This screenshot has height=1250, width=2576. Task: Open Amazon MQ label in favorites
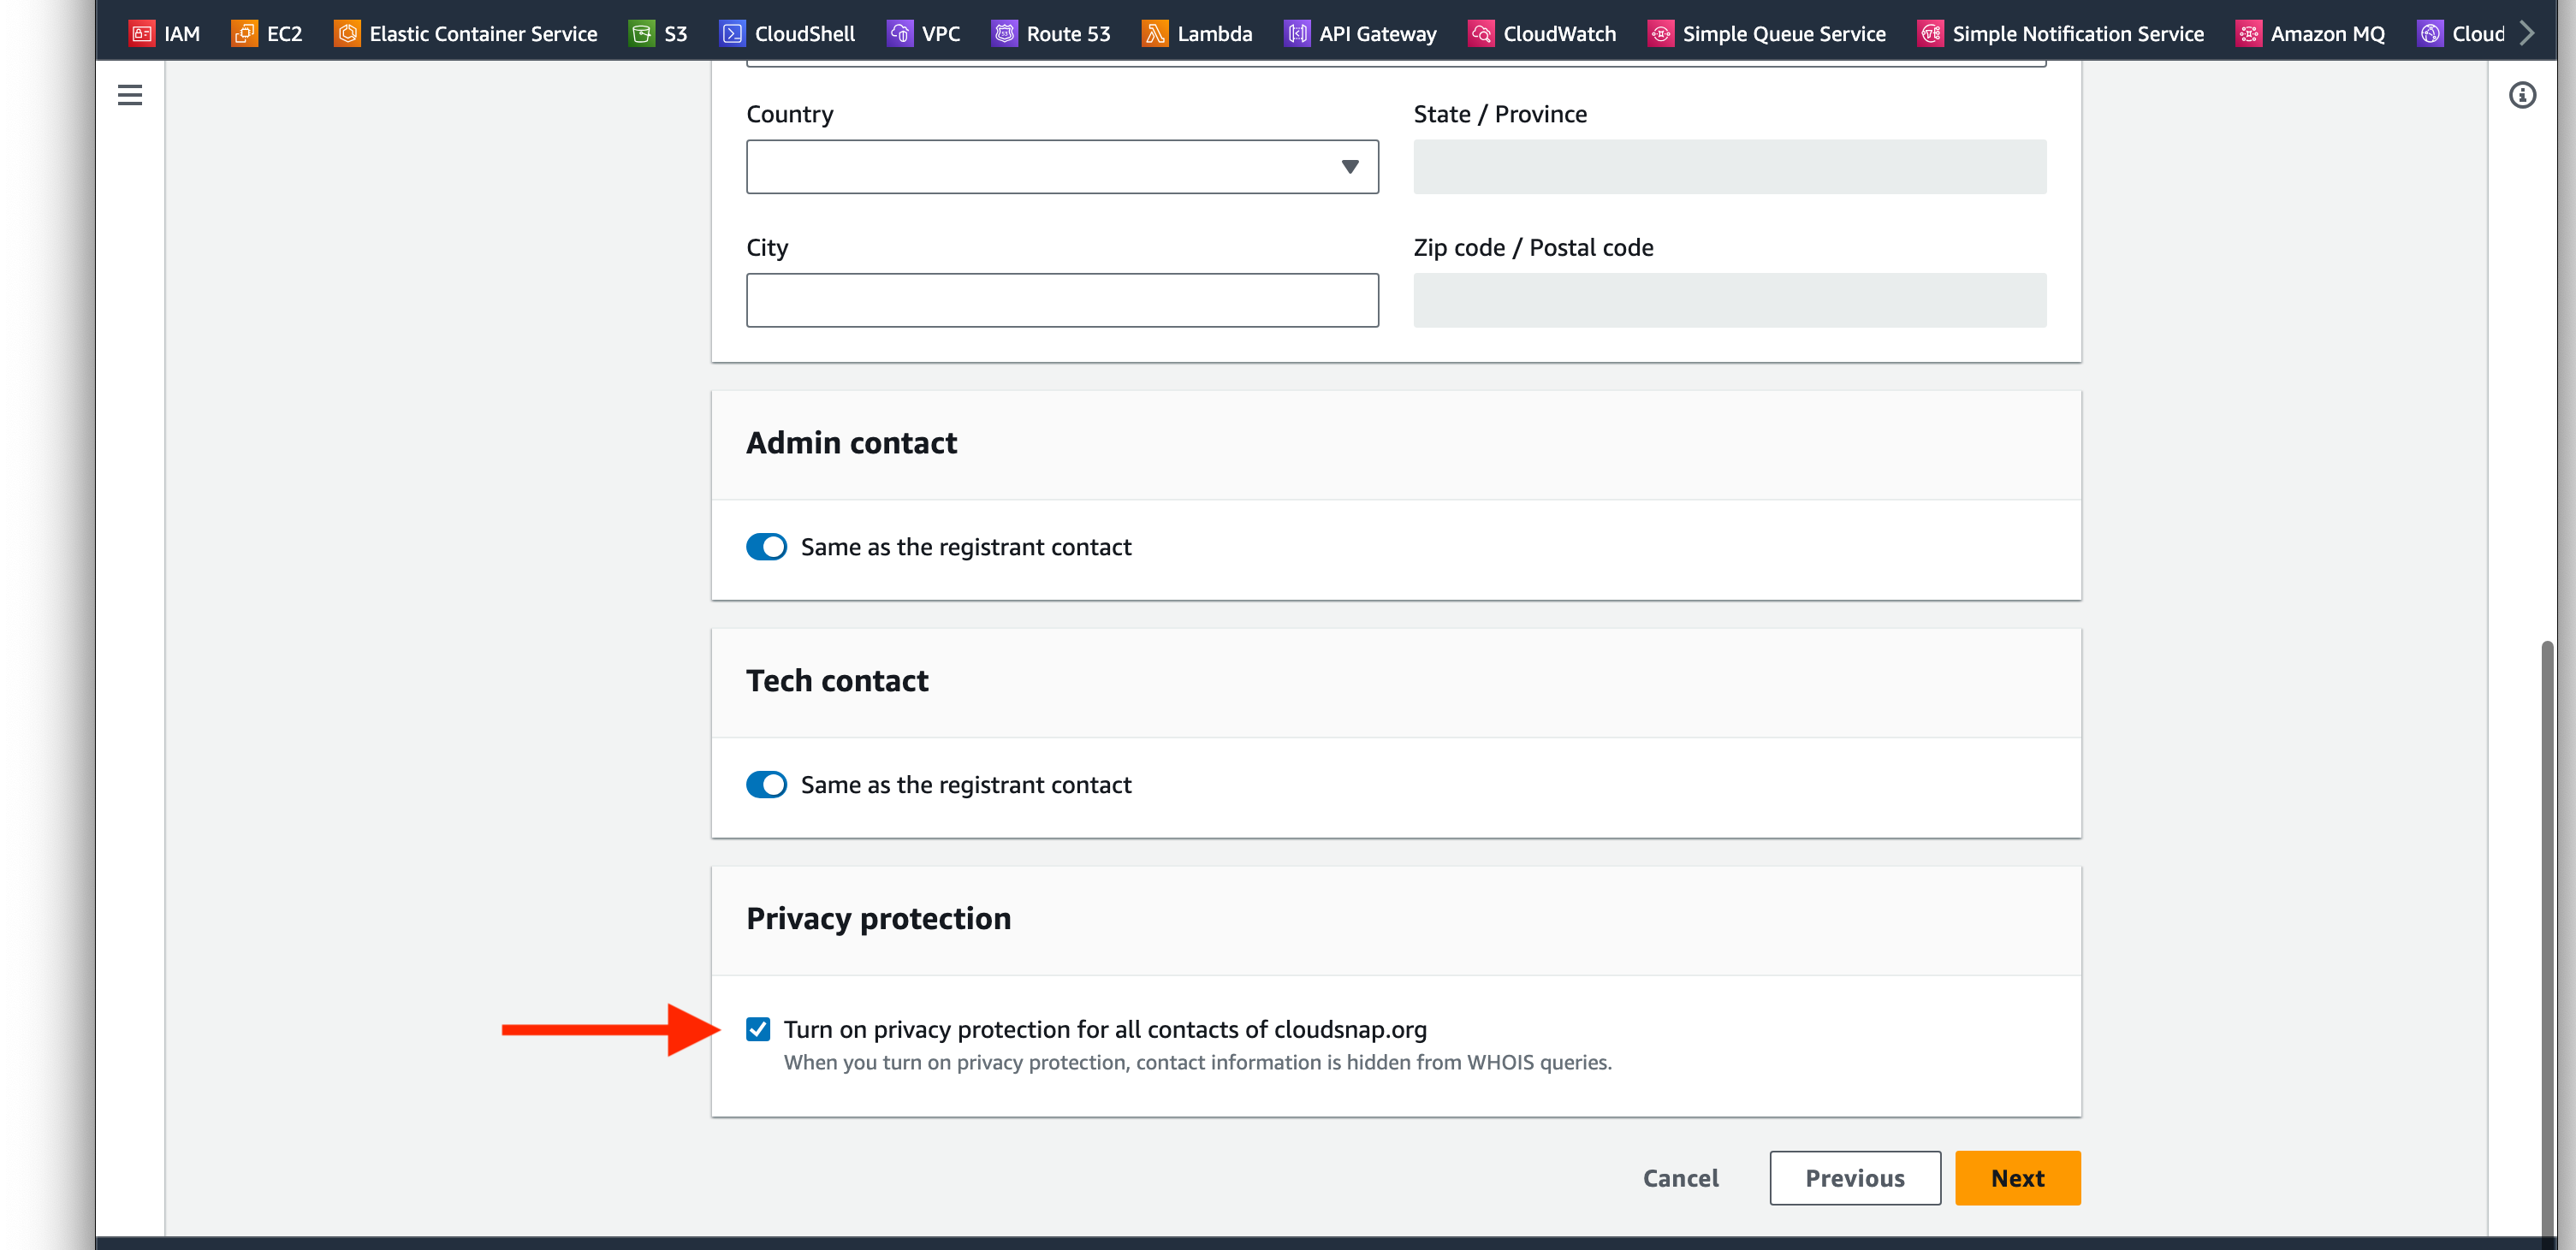pos(2327,34)
